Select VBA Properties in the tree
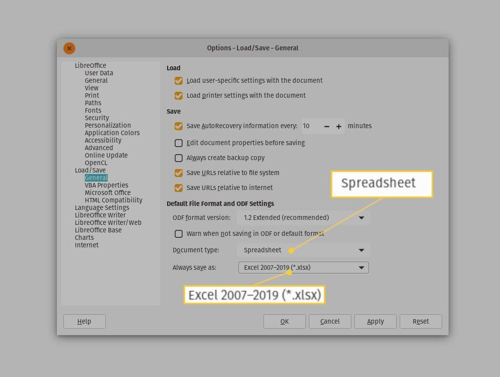500x377 pixels. (x=106, y=185)
